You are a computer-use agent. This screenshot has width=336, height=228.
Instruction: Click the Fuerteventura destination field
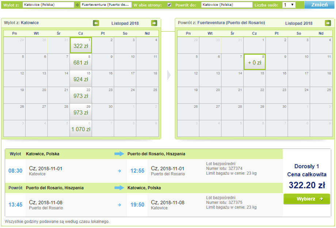(106, 5)
